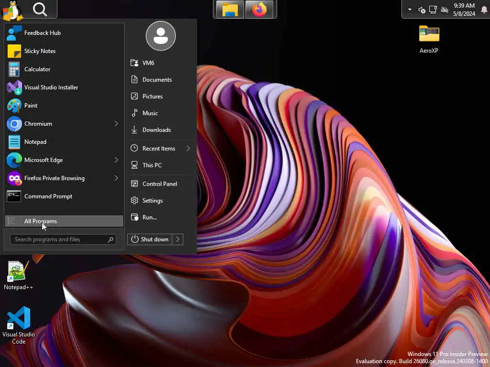Open taskbar search magnifier
Image resolution: width=490 pixels, height=367 pixels.
pyautogui.click(x=40, y=10)
